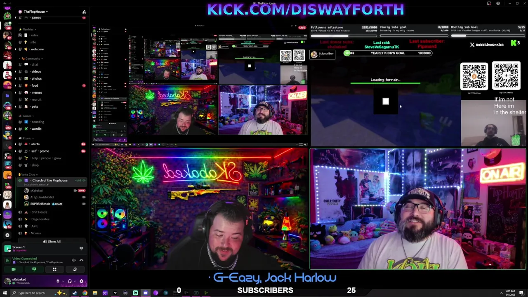Open server icon with 162 badge

point(7,26)
